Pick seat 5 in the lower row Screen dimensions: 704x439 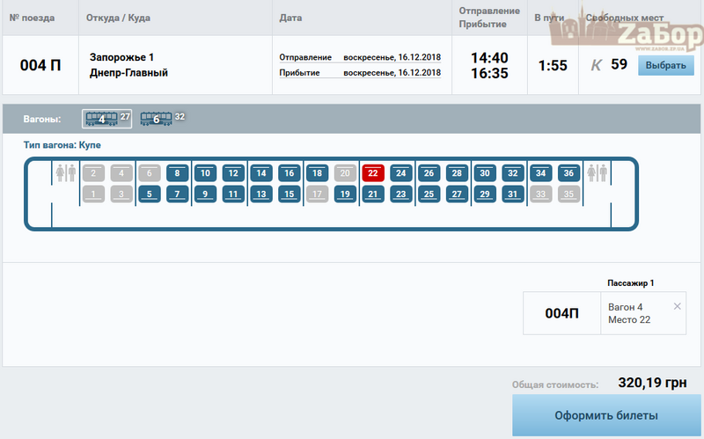point(150,194)
